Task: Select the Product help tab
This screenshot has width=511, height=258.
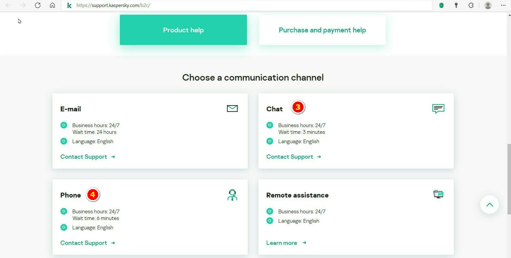Action: tap(183, 30)
